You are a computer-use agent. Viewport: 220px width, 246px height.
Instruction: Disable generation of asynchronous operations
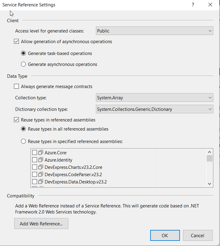tap(17, 42)
